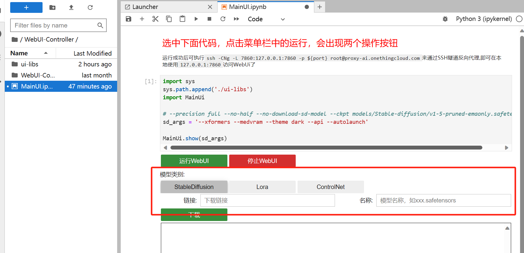Sort files by Last Modified column

pyautogui.click(x=87, y=53)
